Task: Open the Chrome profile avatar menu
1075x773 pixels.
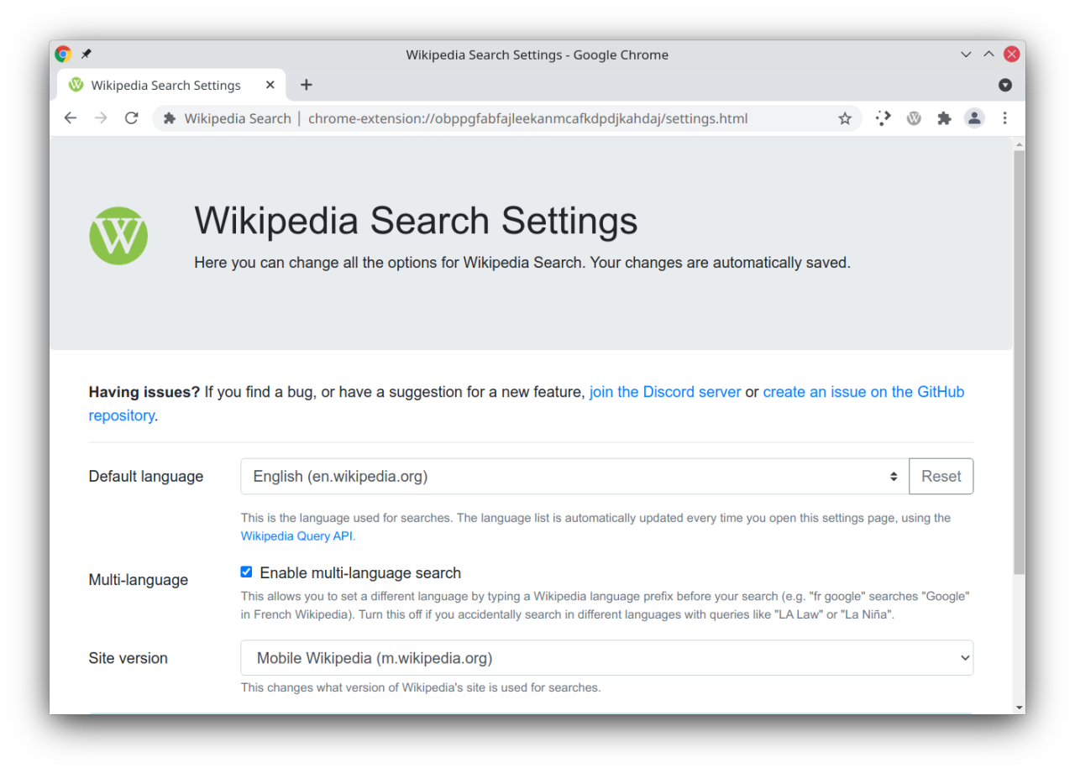Action: pyautogui.click(x=974, y=118)
